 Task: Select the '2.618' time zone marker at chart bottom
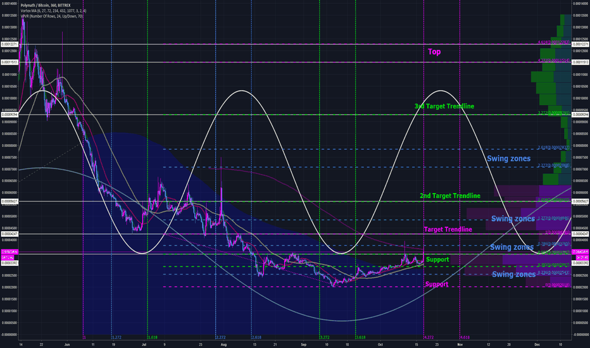pos(256,337)
